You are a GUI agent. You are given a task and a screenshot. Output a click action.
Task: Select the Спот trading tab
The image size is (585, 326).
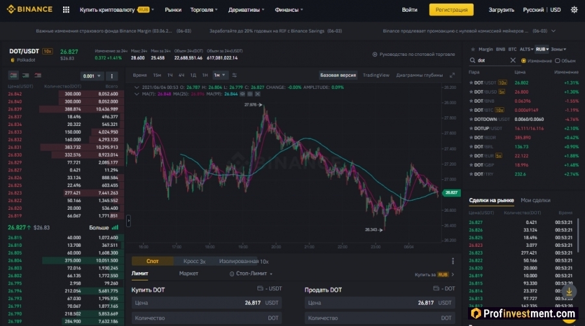pos(152,261)
